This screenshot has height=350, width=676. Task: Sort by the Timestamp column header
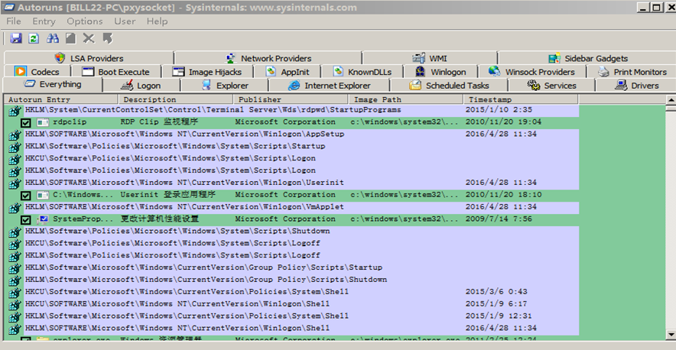521,99
